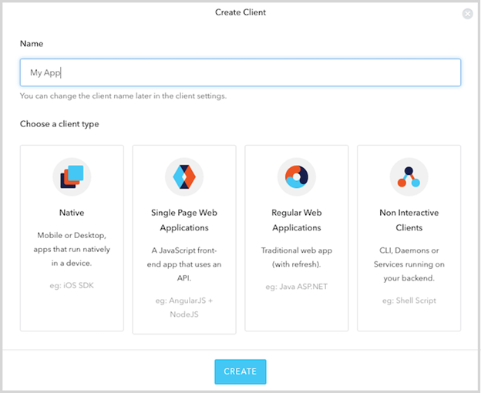Screen dimensions: 481x393
Task: Click the 'eg: AngularJS + NodeJS' example text
Action: [184, 307]
